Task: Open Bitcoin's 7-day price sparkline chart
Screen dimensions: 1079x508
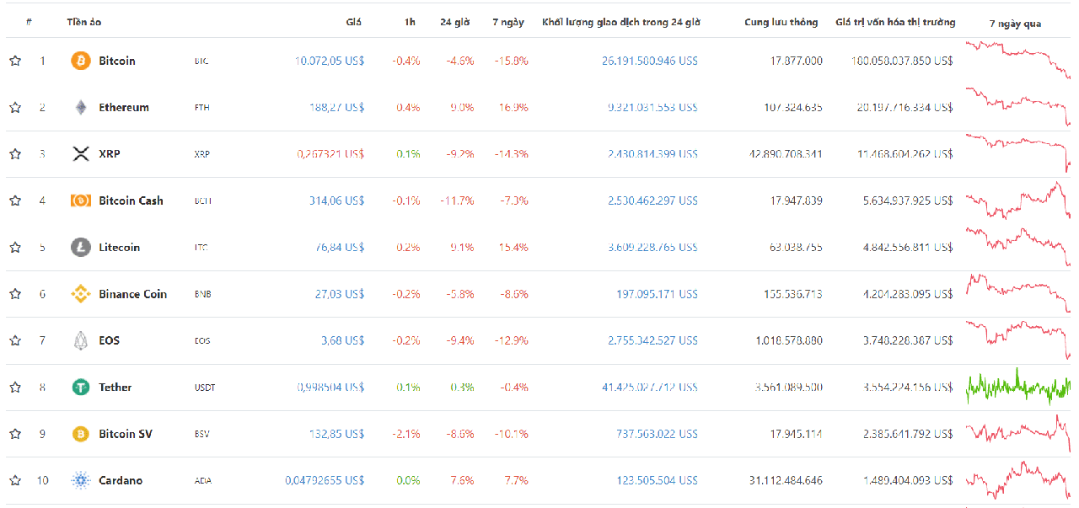Action: click(x=1017, y=59)
